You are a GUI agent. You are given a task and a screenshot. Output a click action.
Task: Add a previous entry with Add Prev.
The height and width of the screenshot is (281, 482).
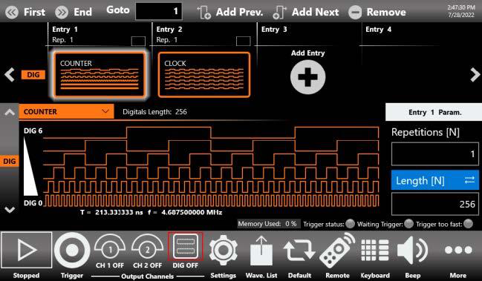(230, 13)
